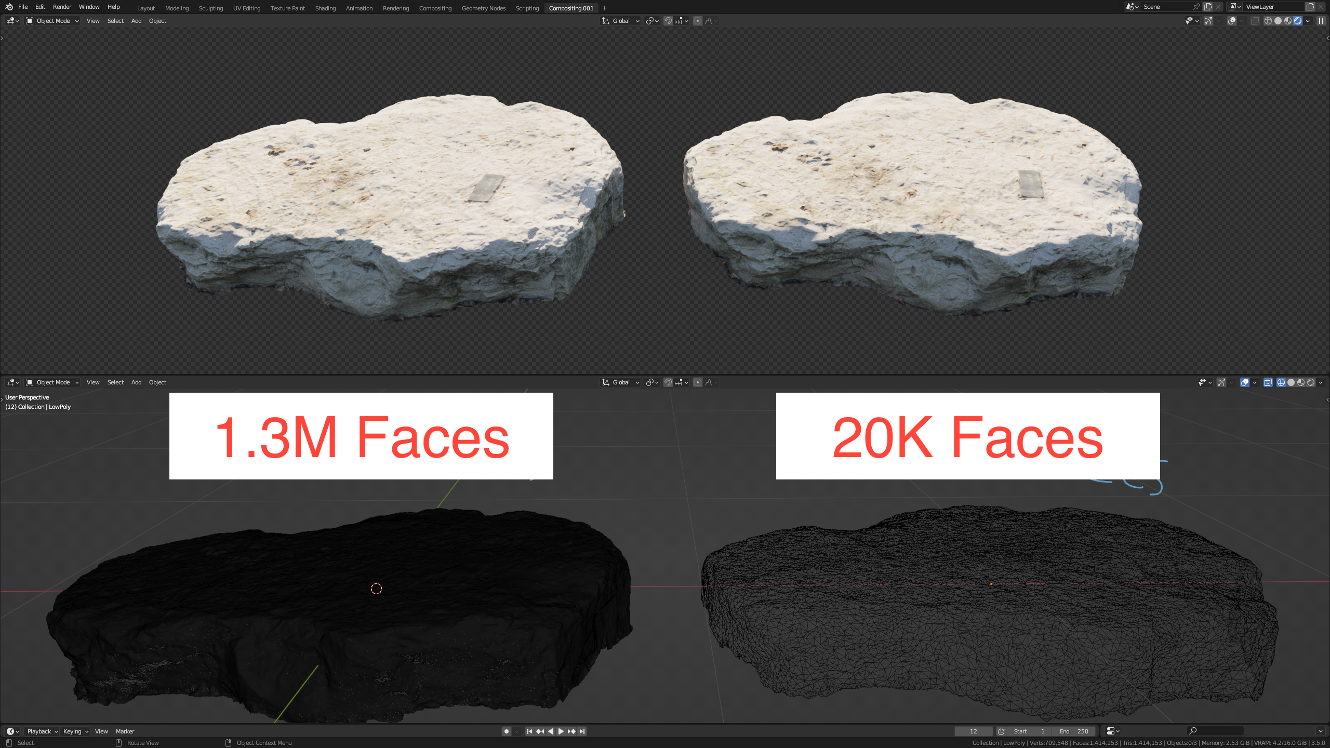Select rendered shading in bottom viewport
Image resolution: width=1330 pixels, height=748 pixels.
(x=1311, y=382)
